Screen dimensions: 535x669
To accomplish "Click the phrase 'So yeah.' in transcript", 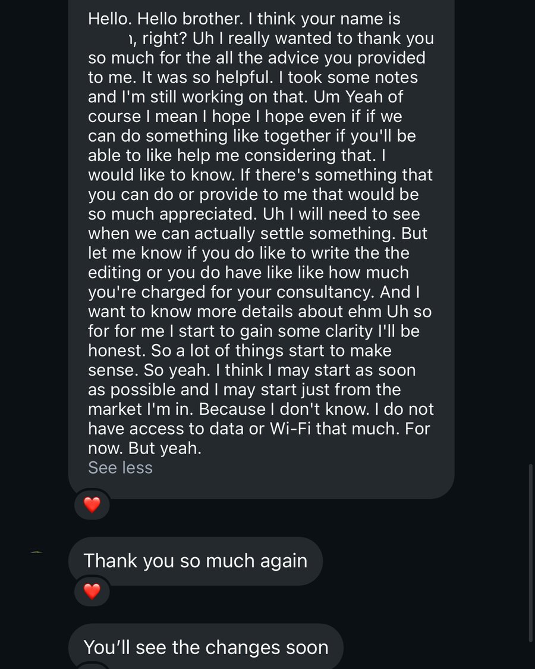I will [x=177, y=370].
